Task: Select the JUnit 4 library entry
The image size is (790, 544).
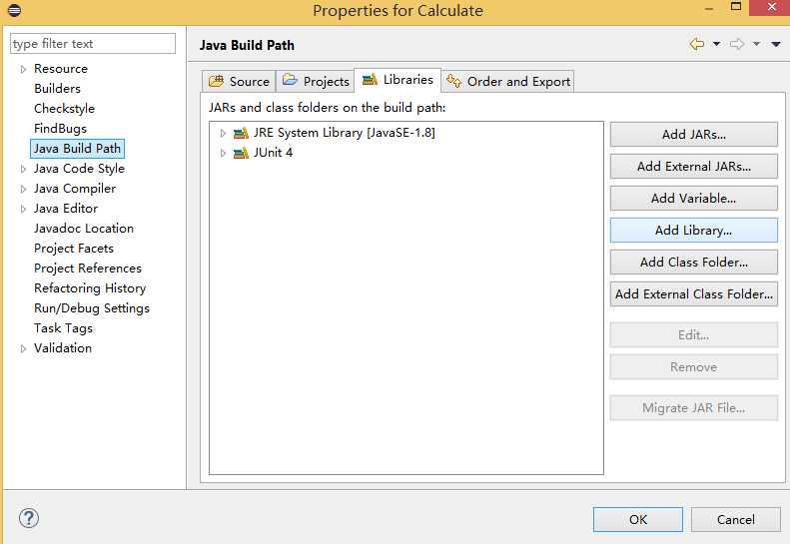Action: coord(273,152)
